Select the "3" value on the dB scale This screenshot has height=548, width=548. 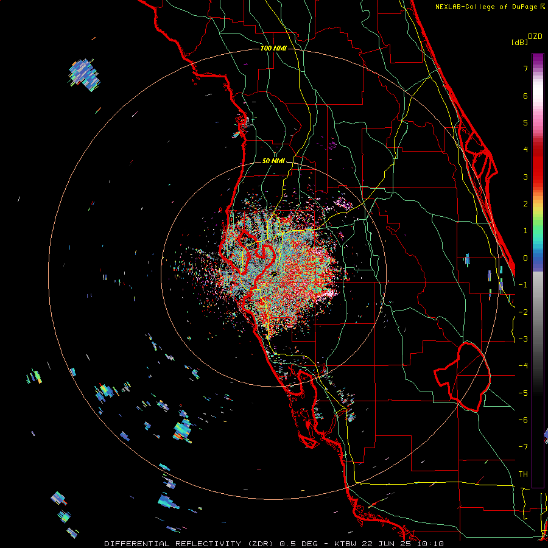coord(525,177)
